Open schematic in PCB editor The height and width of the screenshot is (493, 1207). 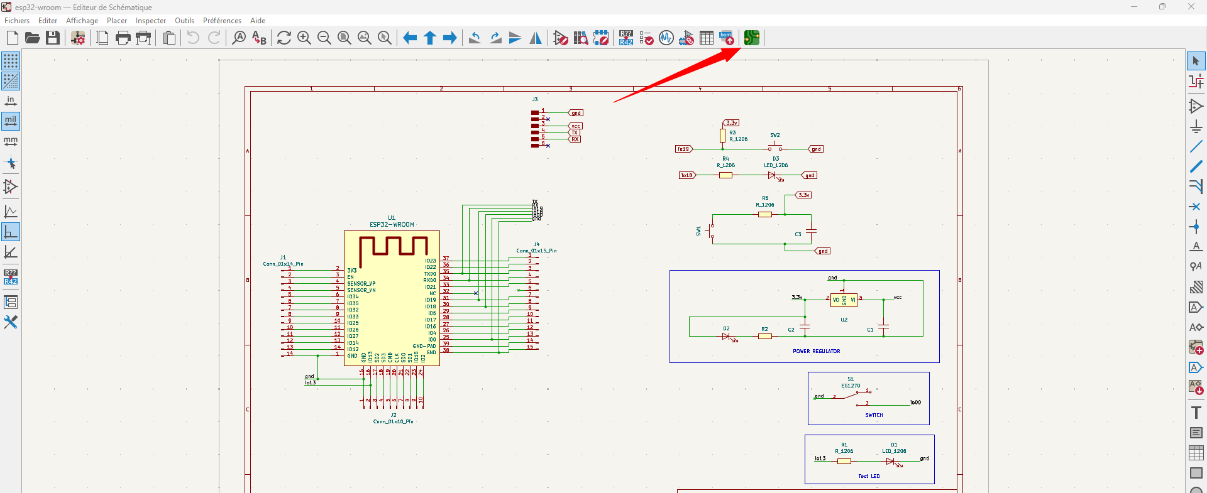[x=752, y=38]
